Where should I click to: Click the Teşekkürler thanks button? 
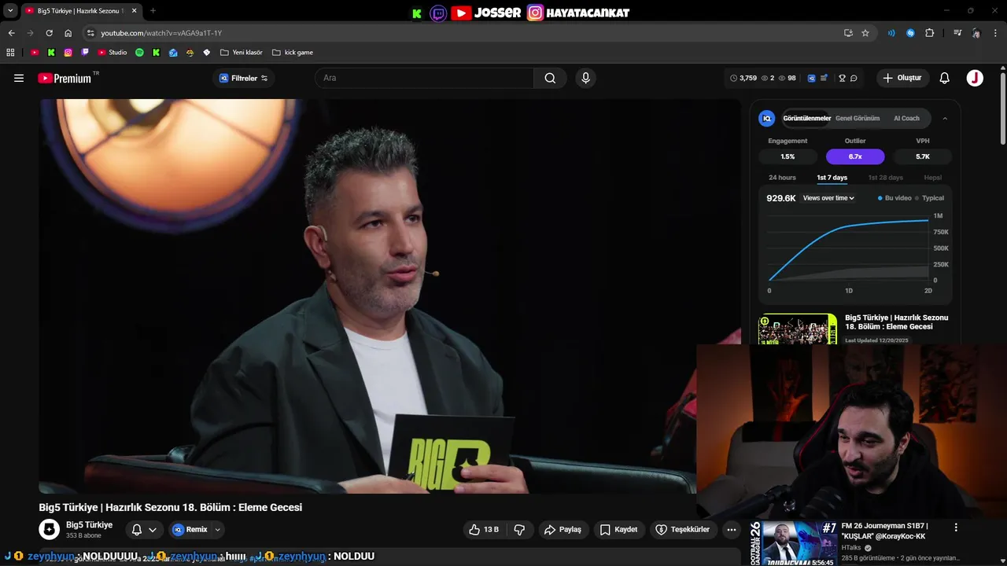(683, 530)
